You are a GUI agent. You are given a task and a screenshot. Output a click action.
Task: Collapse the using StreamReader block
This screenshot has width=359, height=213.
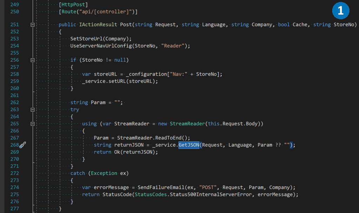tap(33, 124)
